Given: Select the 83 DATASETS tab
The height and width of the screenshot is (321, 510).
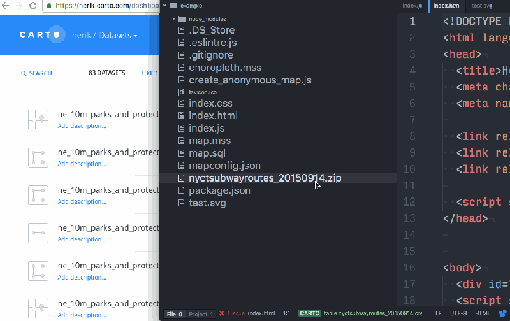Looking at the screenshot, I should pyautogui.click(x=106, y=73).
